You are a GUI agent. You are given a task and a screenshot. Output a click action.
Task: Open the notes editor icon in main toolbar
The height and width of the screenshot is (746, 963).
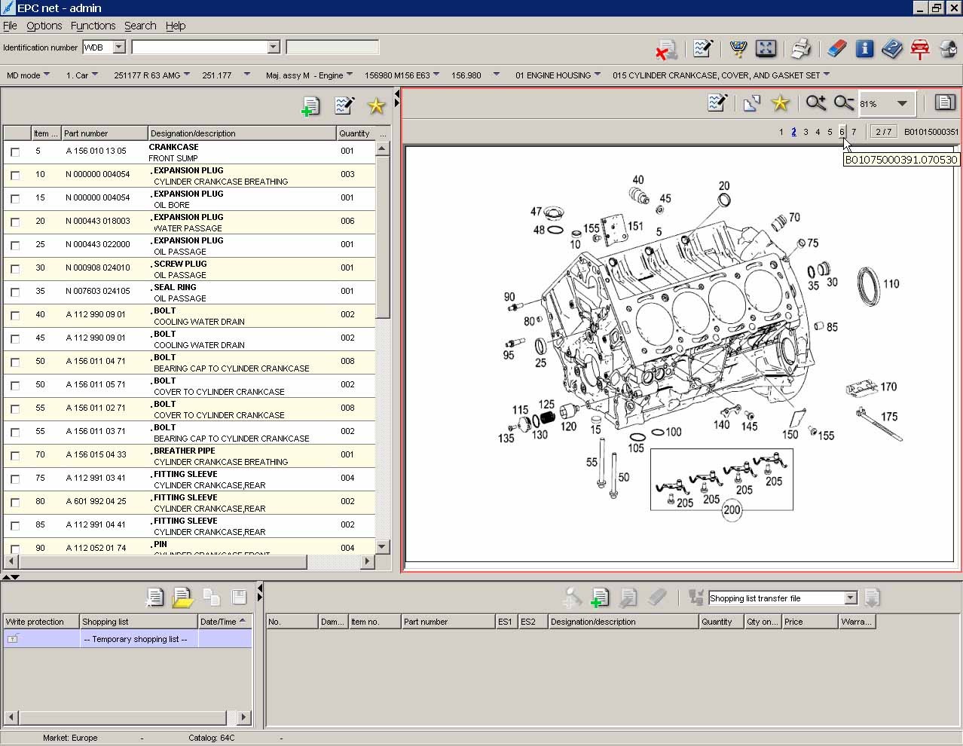pos(702,49)
